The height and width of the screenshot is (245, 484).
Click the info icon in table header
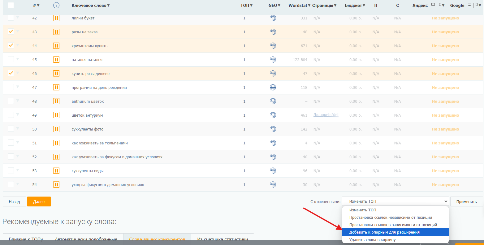point(56,5)
